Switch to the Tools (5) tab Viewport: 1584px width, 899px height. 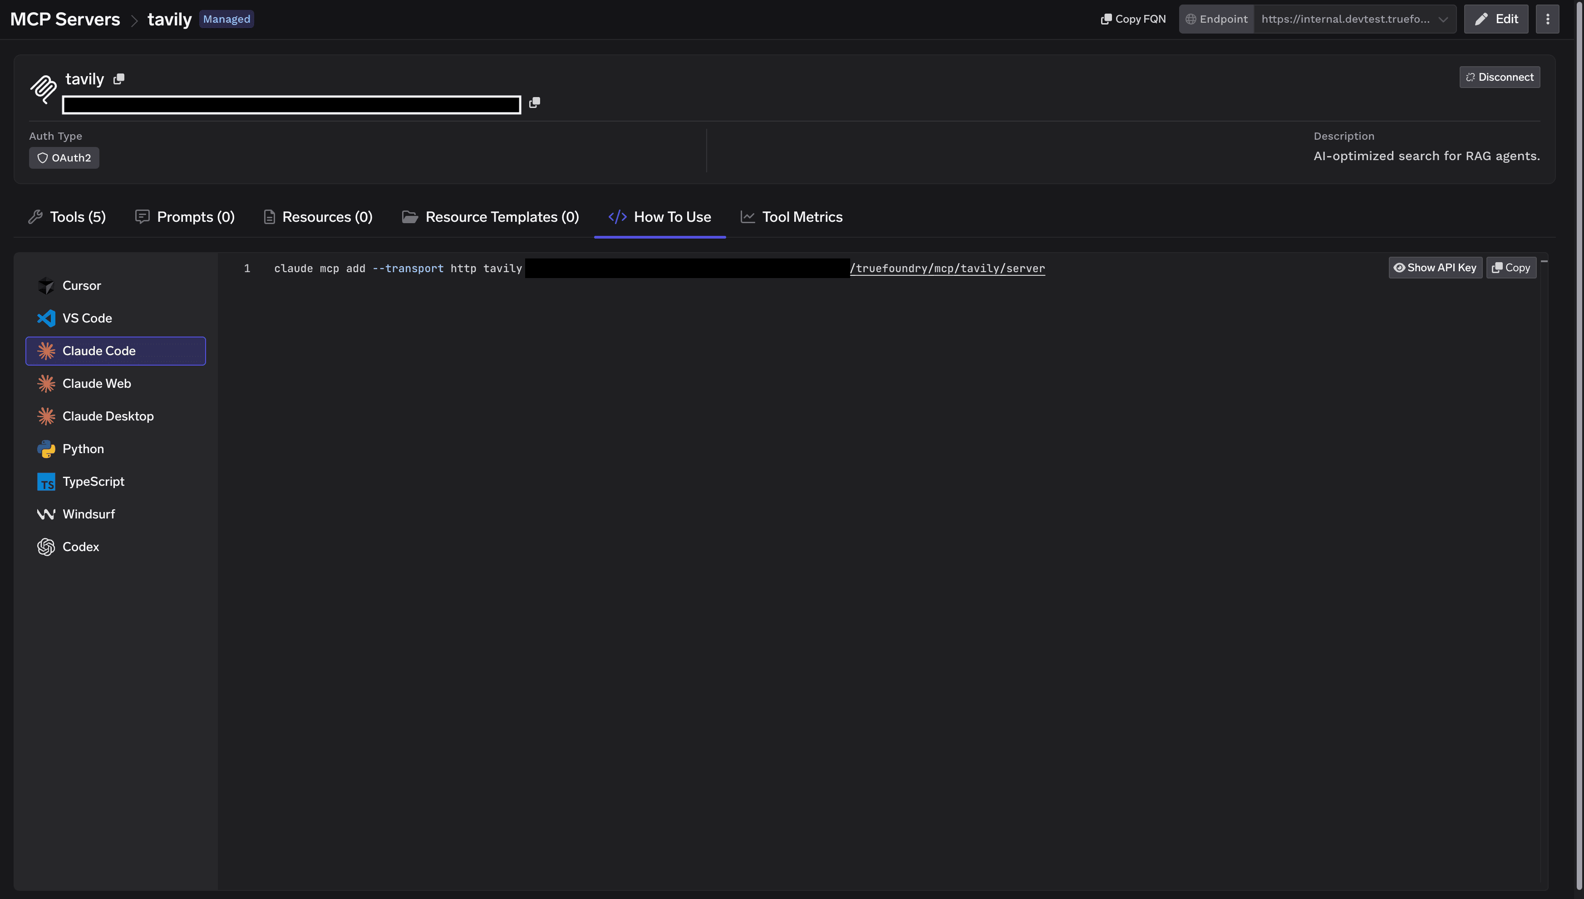pos(67,217)
